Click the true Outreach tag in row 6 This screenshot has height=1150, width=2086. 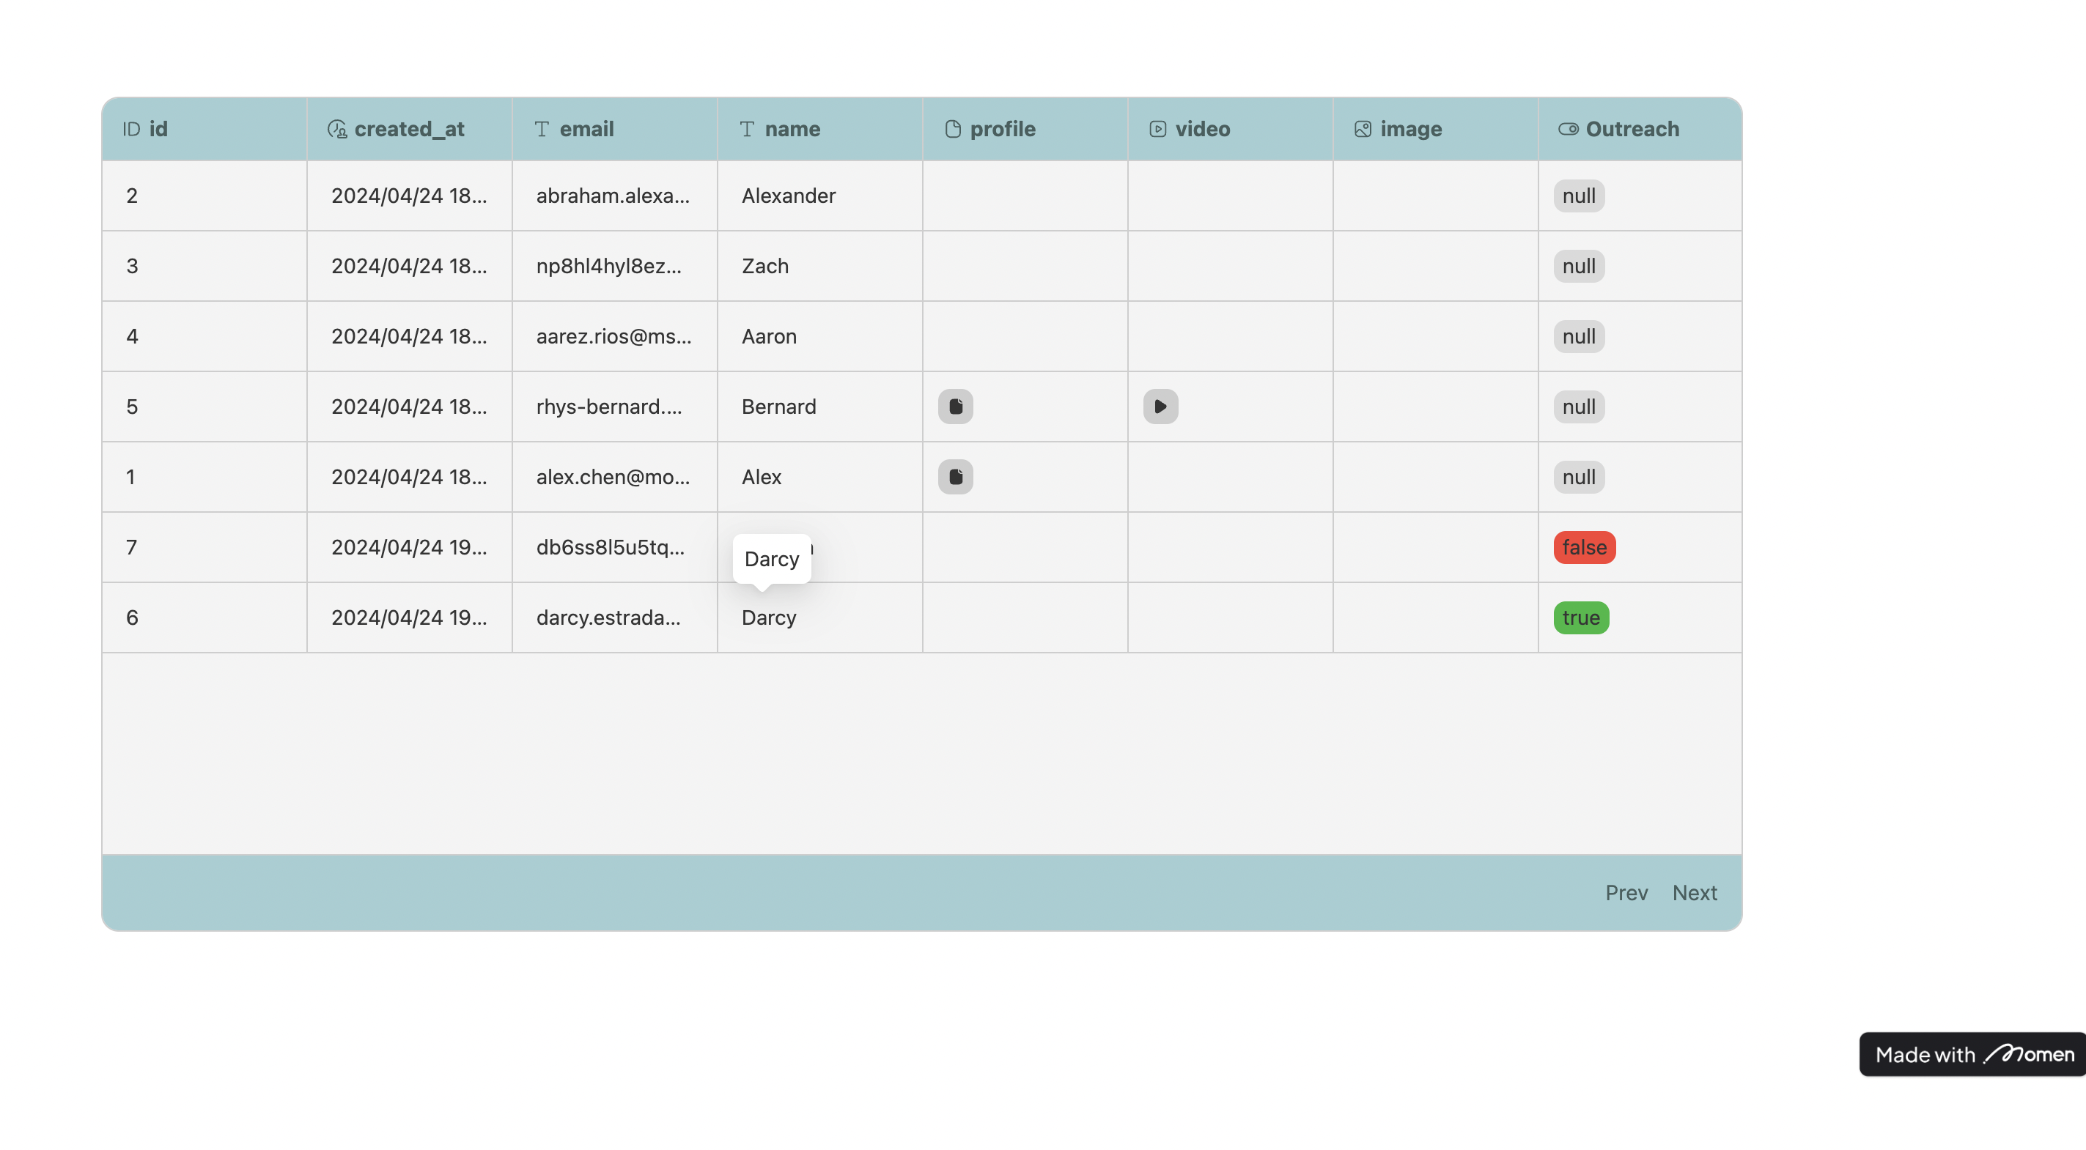point(1581,617)
